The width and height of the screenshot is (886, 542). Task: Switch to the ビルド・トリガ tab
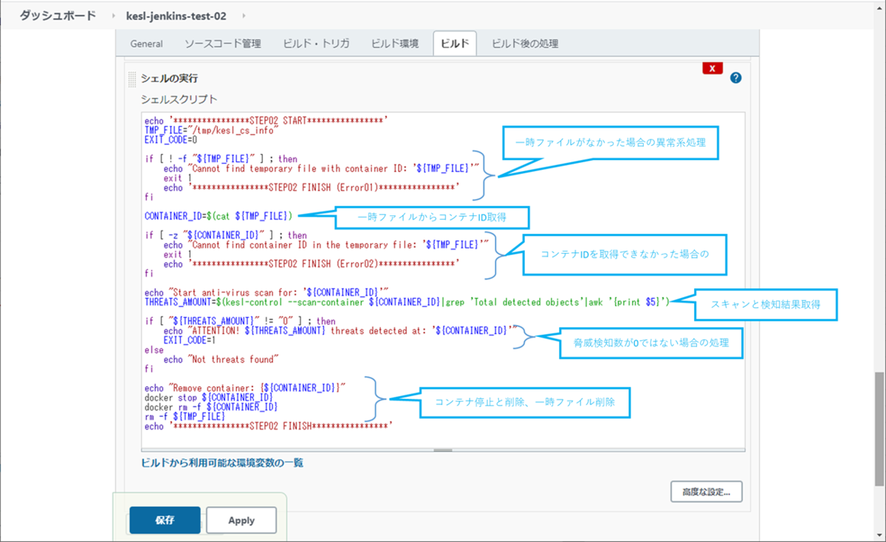point(316,44)
